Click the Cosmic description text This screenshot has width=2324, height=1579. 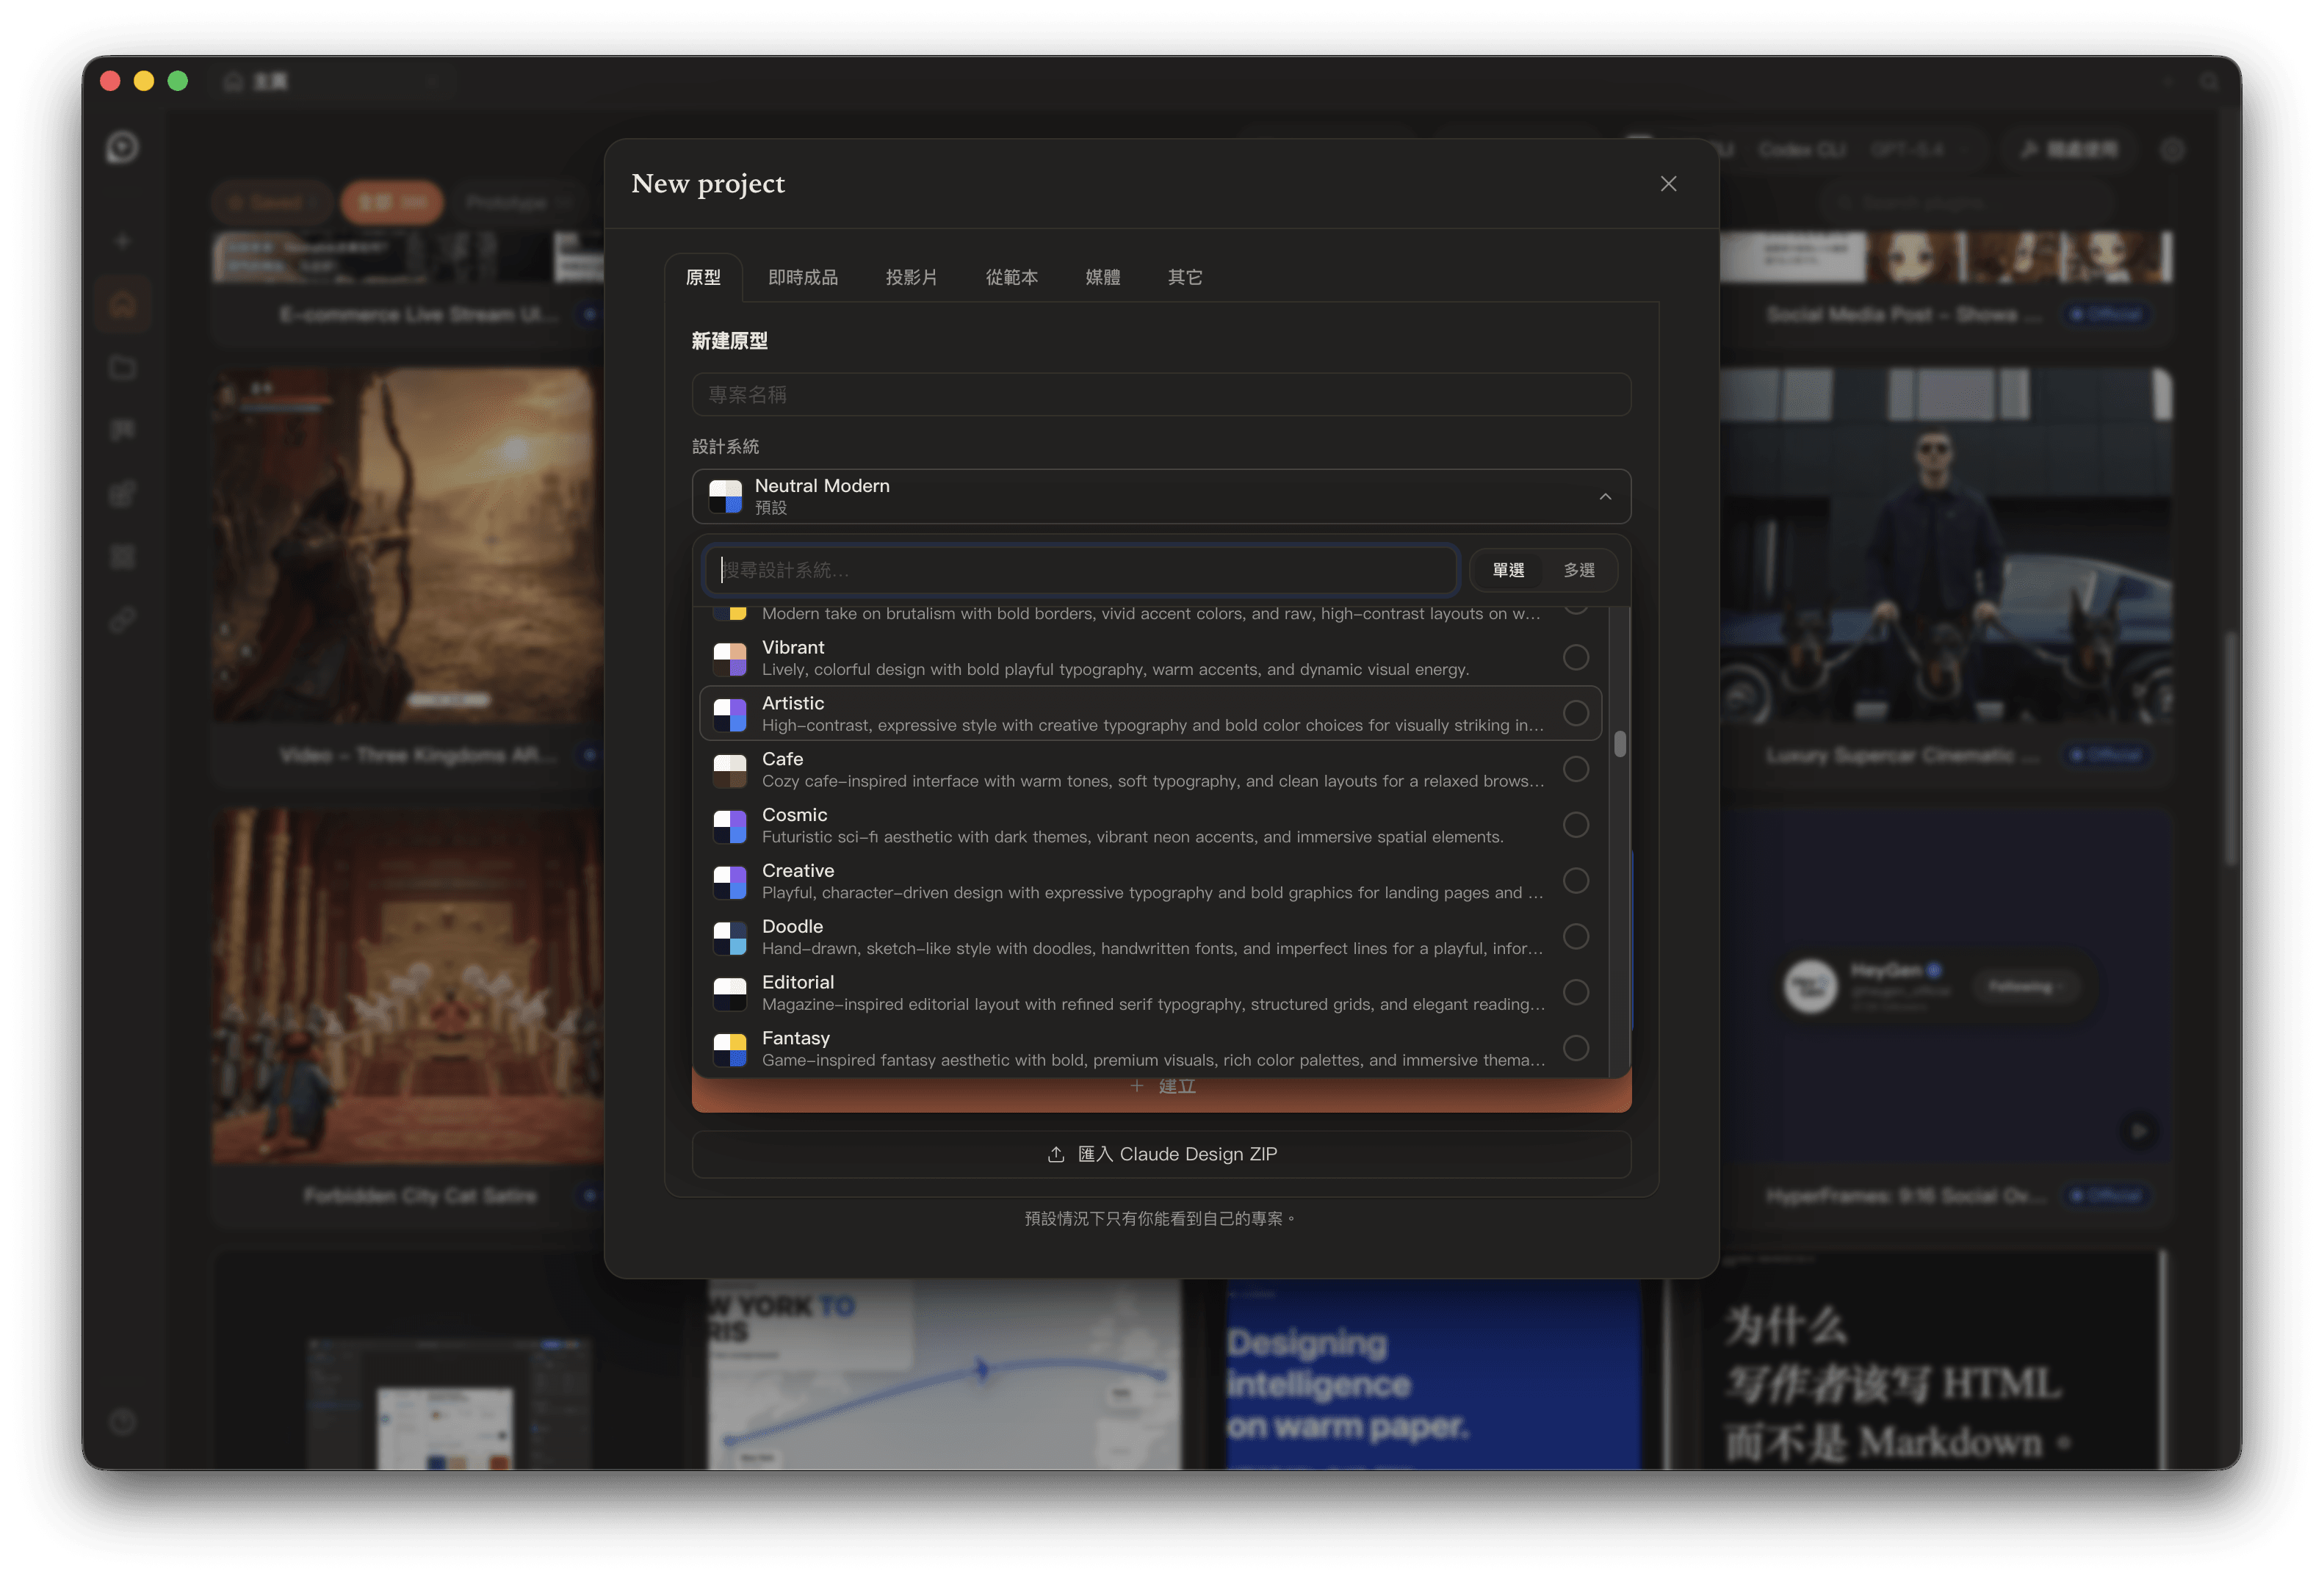coord(1132,837)
